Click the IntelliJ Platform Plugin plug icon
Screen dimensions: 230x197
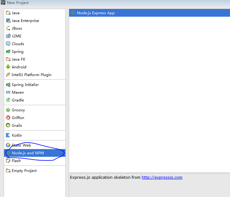(x=8, y=75)
